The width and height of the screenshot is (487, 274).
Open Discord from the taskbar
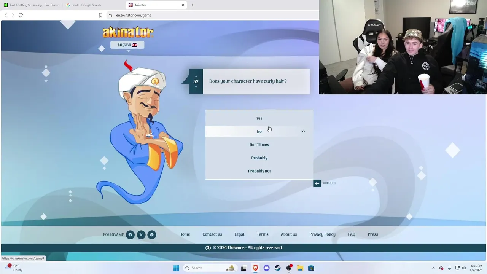tap(266, 268)
